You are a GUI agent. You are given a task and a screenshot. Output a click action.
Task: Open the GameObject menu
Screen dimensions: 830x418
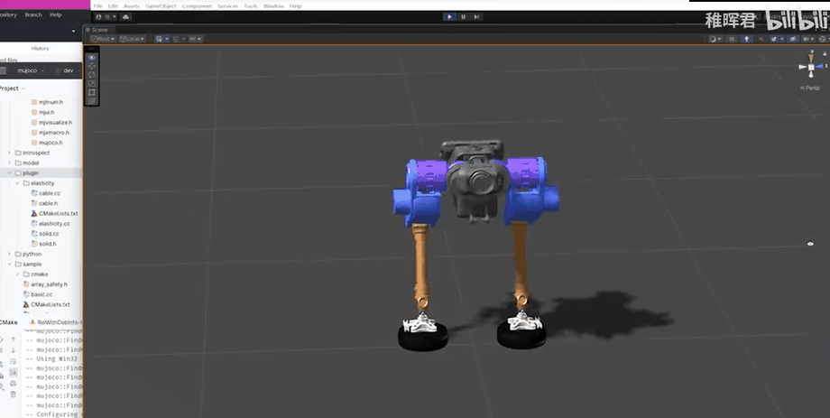tap(161, 5)
